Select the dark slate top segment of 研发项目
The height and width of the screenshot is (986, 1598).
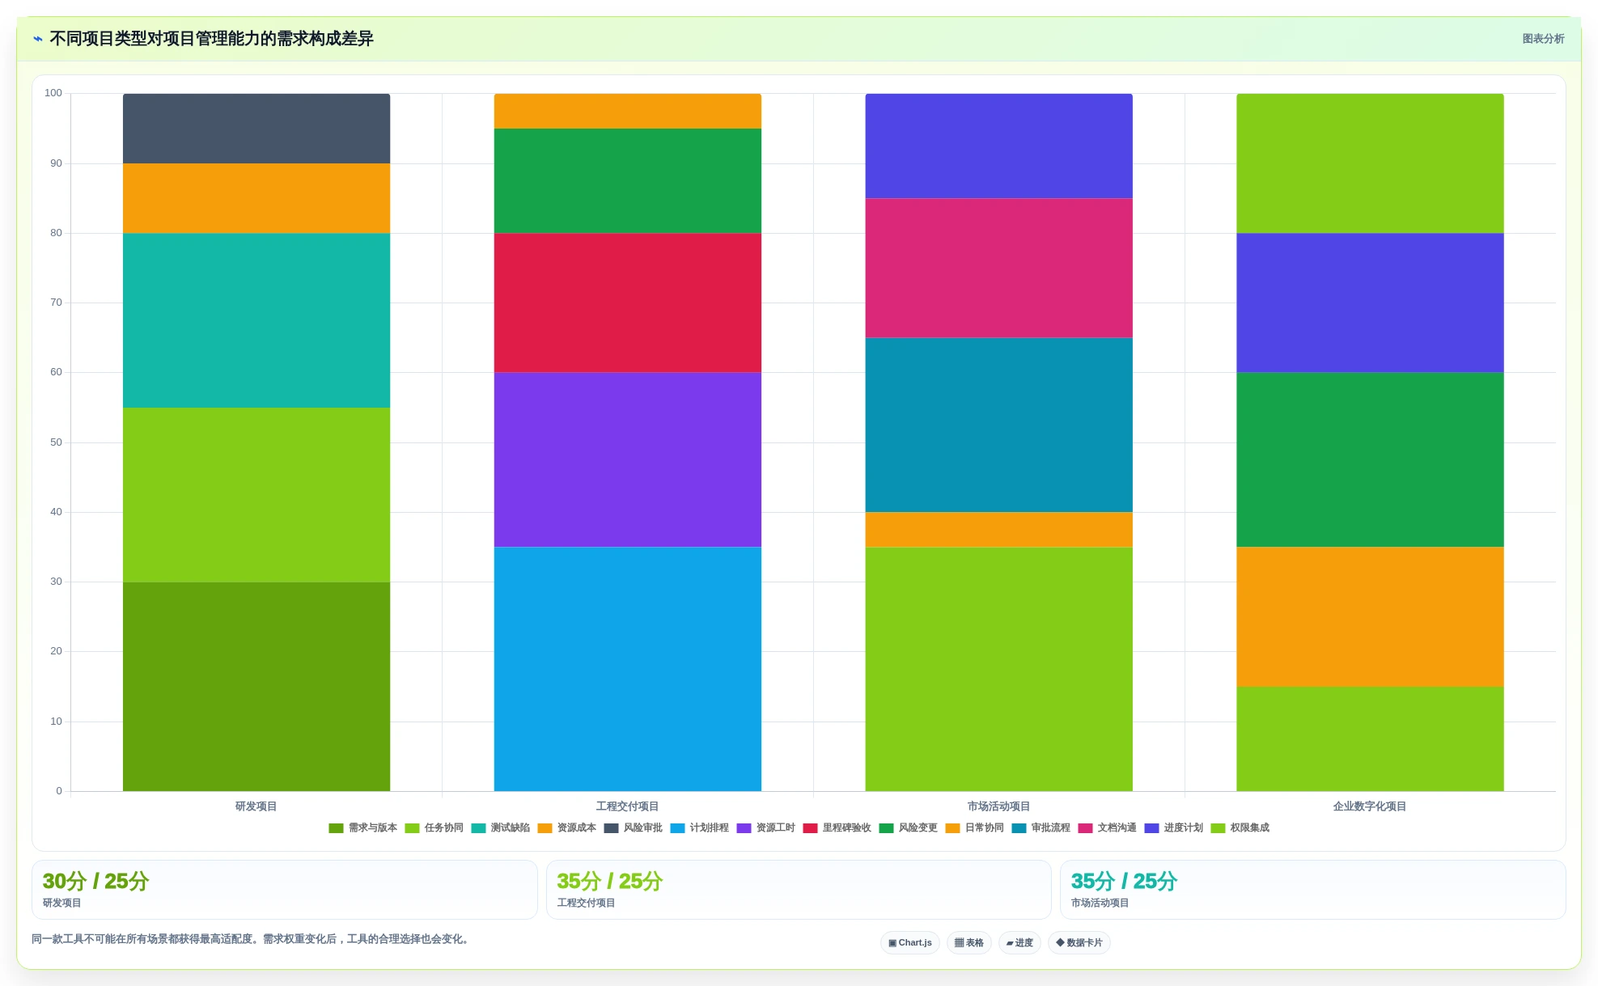tap(256, 129)
